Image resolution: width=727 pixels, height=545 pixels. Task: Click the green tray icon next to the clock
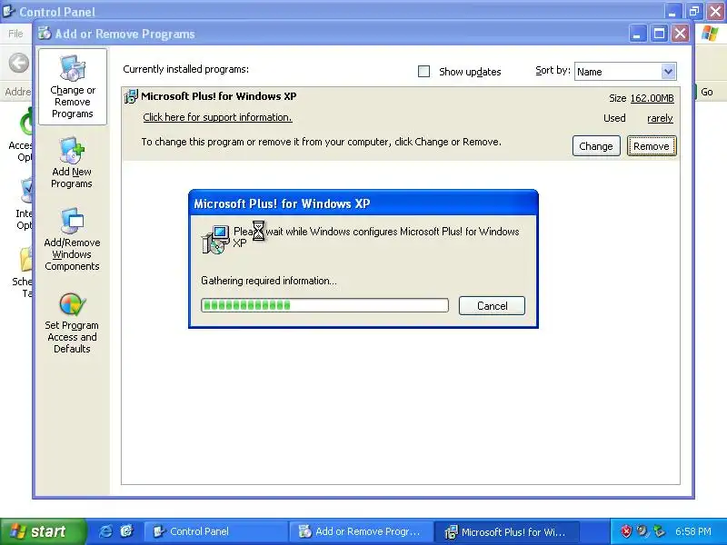click(x=658, y=531)
